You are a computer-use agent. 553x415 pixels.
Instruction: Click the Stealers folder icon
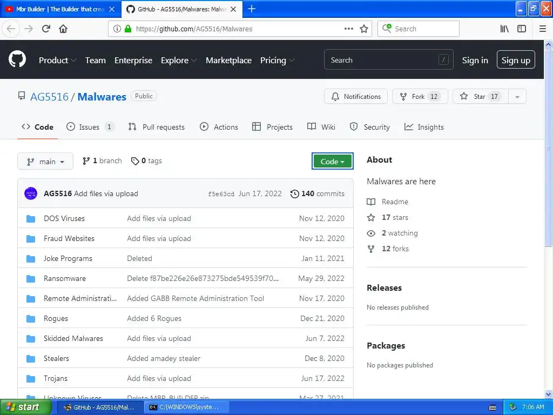pos(31,359)
